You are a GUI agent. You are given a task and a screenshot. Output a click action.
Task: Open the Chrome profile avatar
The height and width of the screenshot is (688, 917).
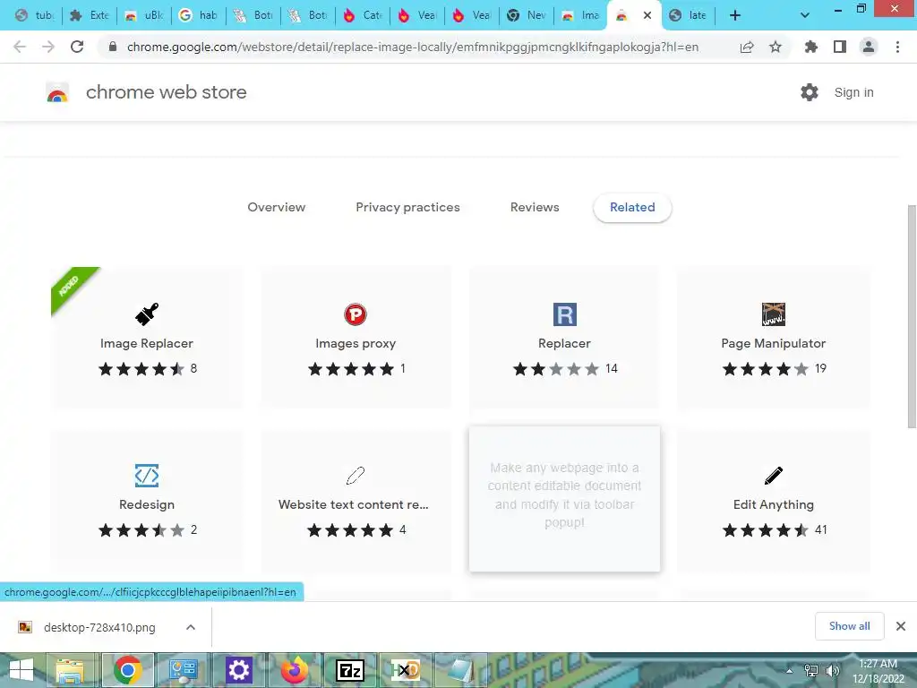tap(869, 47)
